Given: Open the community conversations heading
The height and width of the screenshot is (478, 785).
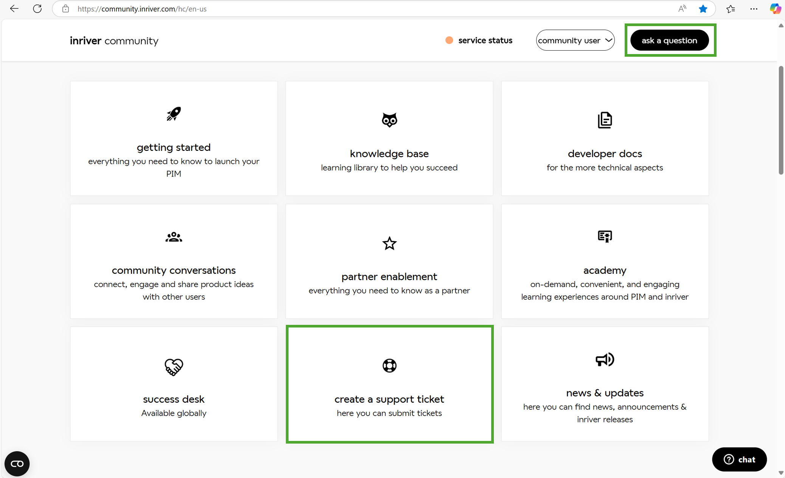Looking at the screenshot, I should (x=174, y=270).
